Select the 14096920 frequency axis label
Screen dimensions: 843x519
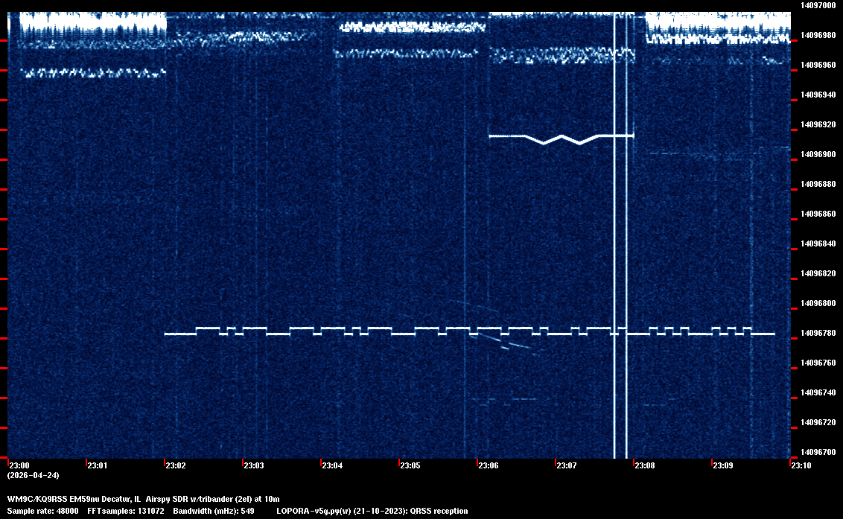tap(817, 124)
